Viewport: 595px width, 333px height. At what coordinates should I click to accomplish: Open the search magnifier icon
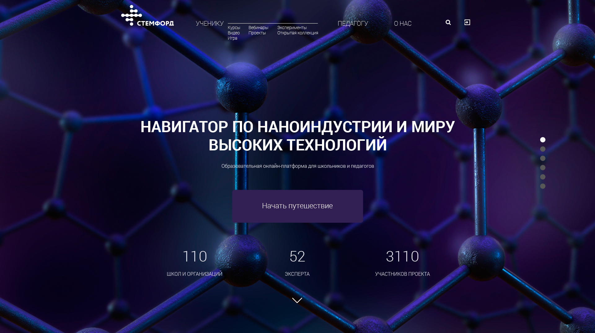(x=448, y=22)
